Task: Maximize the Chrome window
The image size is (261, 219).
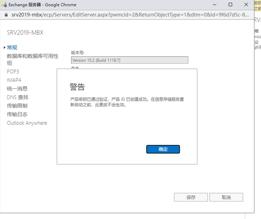Action: pos(230,4)
